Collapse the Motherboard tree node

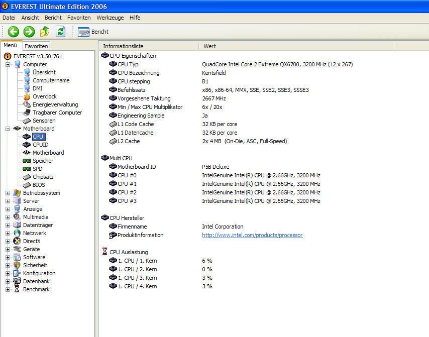tap(8, 129)
